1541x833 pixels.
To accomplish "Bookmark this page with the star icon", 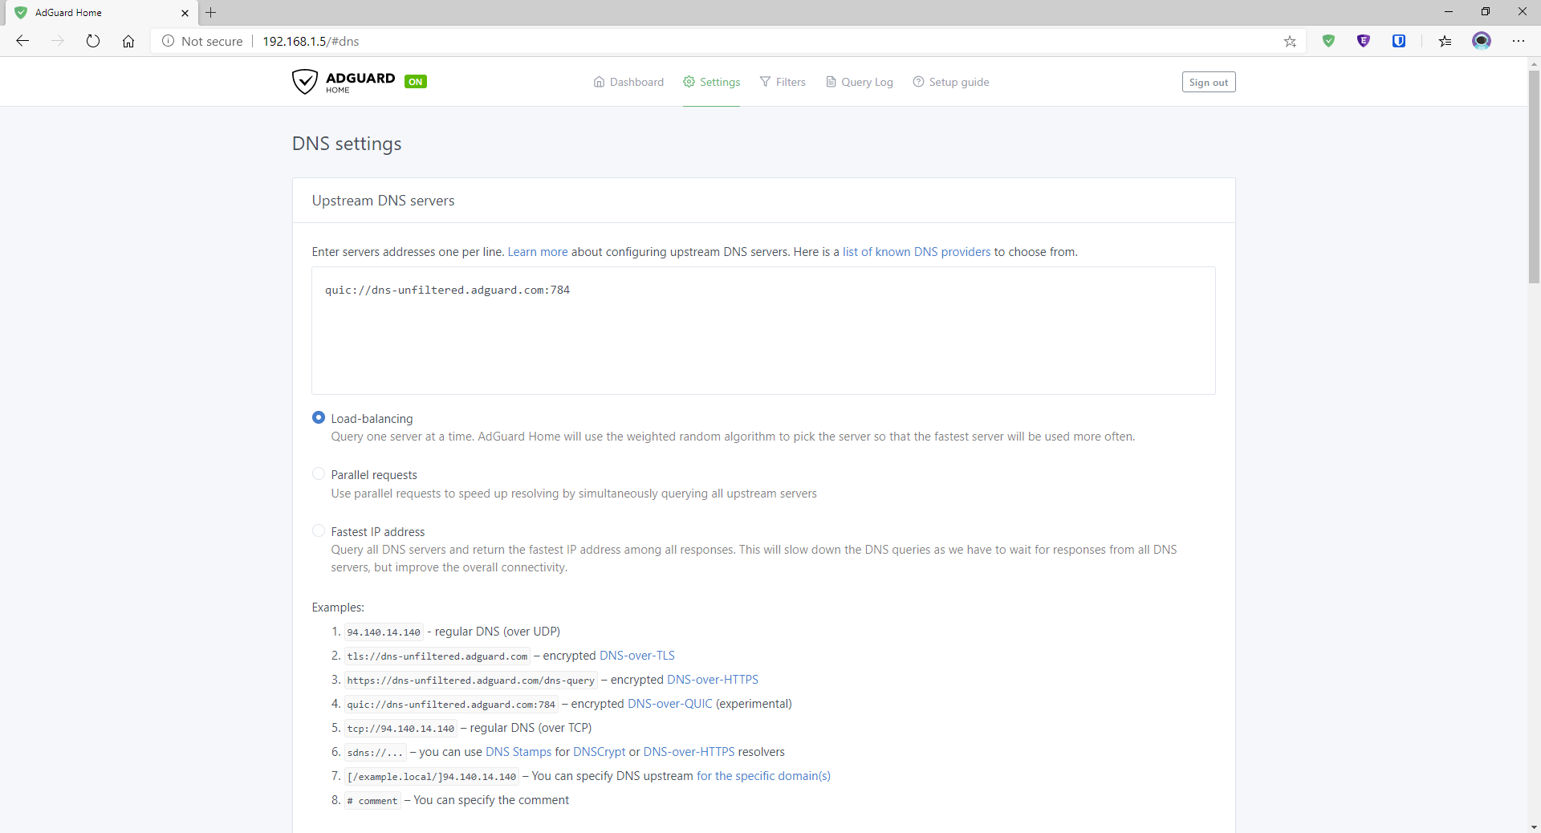I will [x=1290, y=41].
